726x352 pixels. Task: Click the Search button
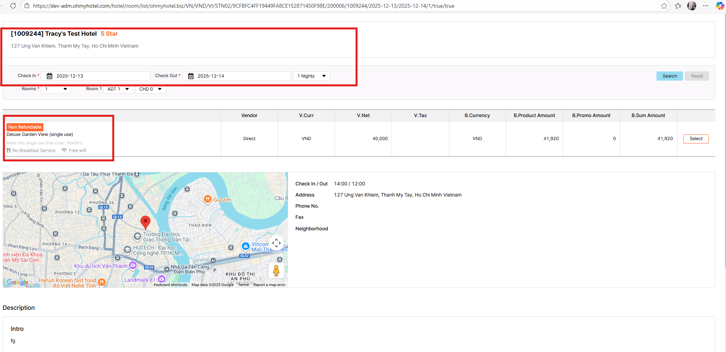[669, 76]
